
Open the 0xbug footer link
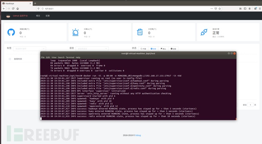click(138, 135)
